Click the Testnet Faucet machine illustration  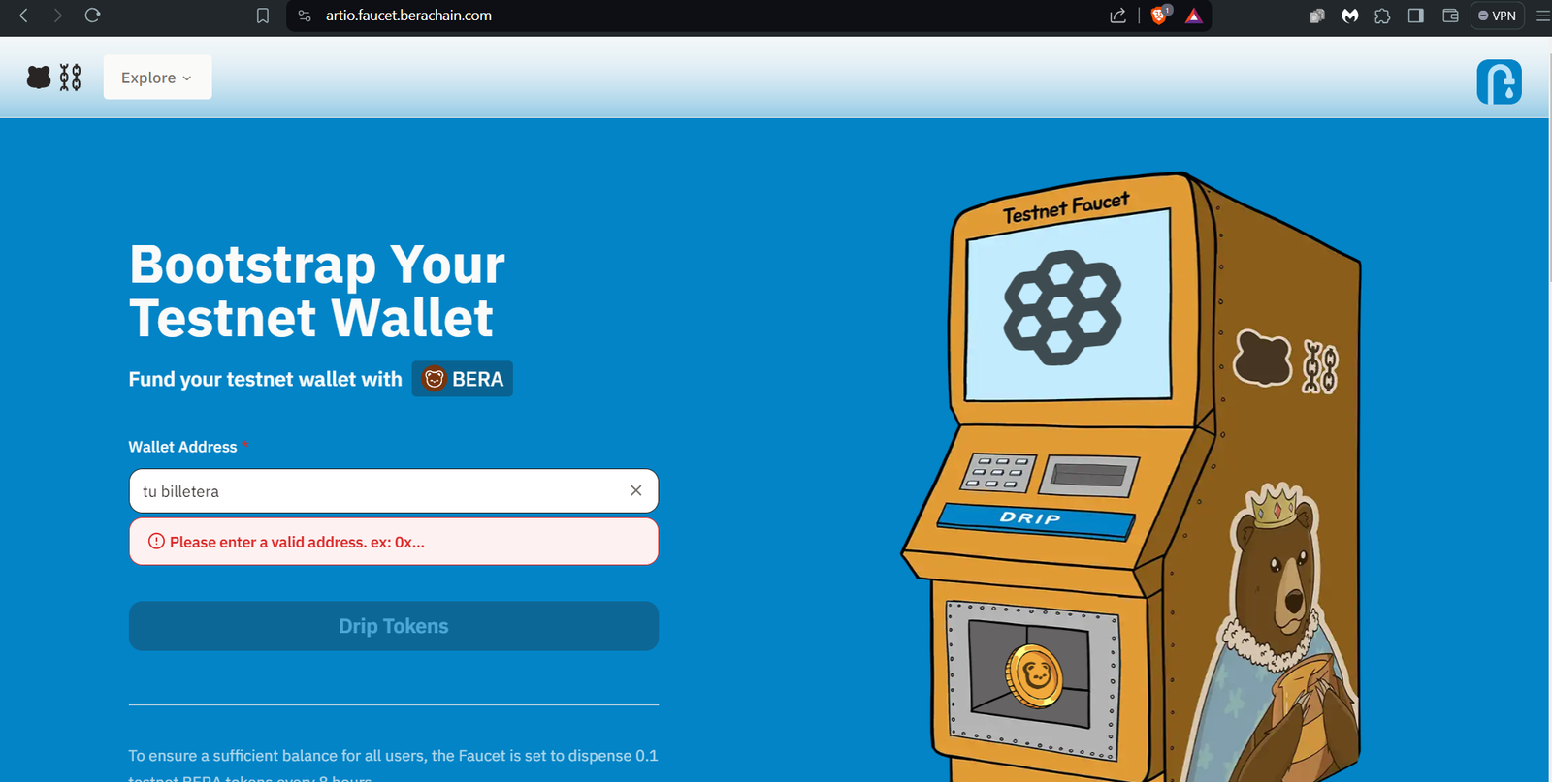[x=1130, y=477]
